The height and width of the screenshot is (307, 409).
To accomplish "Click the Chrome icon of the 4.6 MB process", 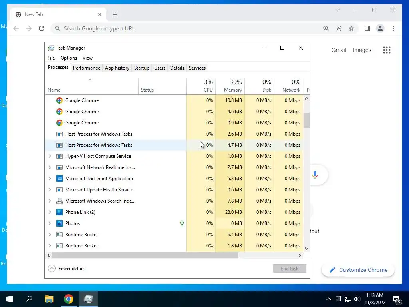I will pos(60,112).
